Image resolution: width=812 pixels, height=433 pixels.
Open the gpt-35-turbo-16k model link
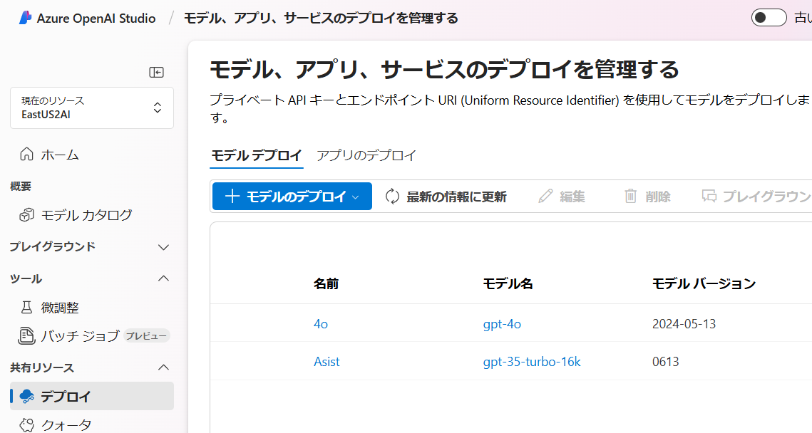pyautogui.click(x=532, y=362)
